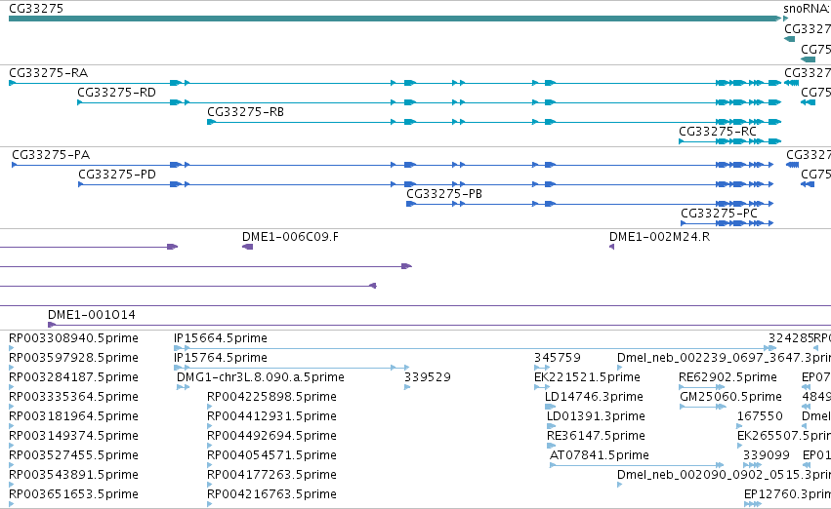Select protein CG33275-PA label
Screen dimensions: 831x509
pos(51,154)
